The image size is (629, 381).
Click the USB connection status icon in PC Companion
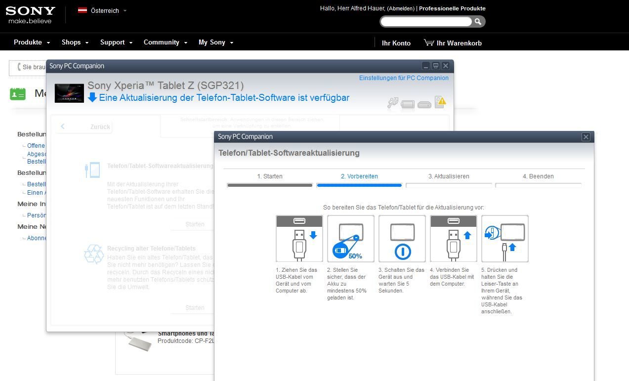[393, 103]
